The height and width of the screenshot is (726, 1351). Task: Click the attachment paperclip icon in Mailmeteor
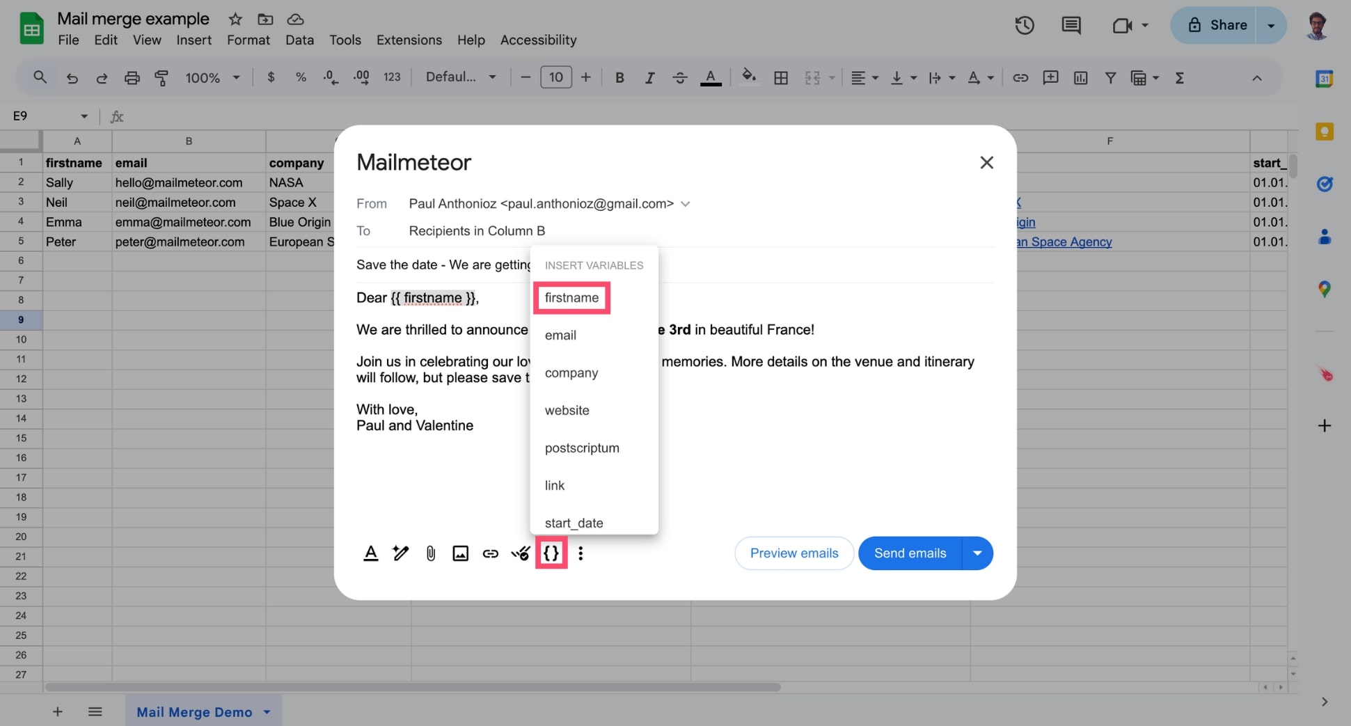pyautogui.click(x=430, y=553)
